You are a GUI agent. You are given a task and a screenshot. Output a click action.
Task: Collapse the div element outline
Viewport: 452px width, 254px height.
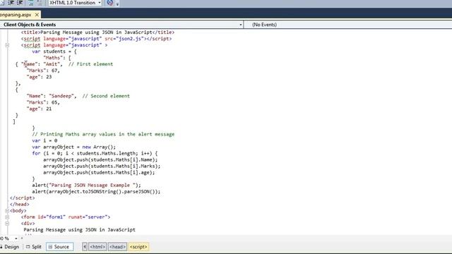[7, 224]
